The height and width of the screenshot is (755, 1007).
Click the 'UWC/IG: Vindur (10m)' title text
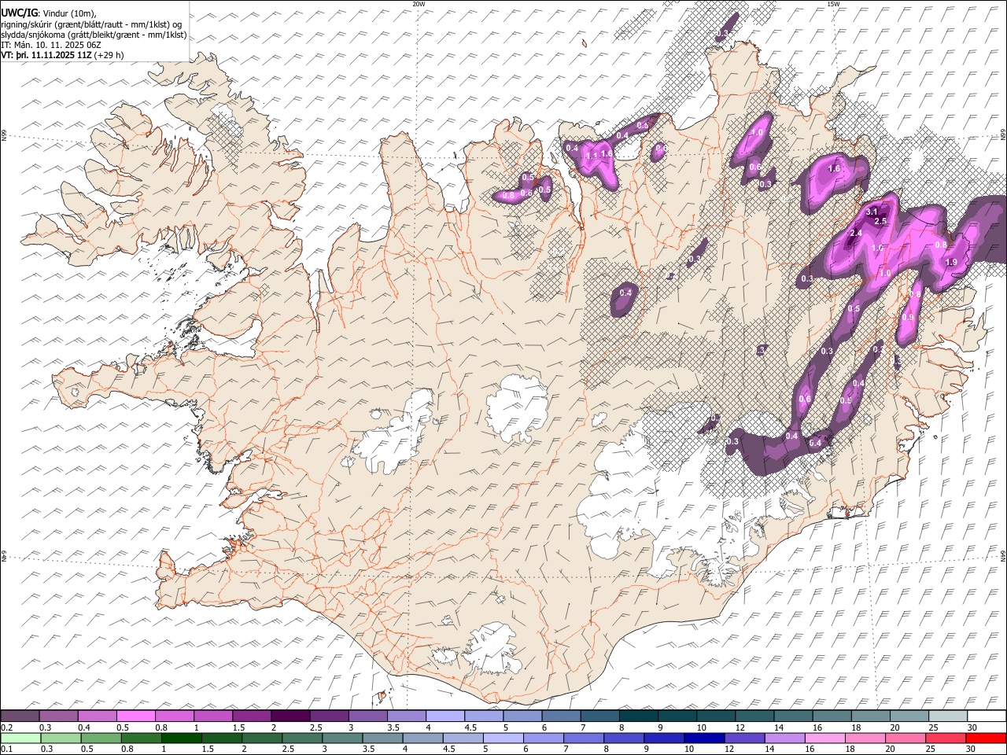click(x=49, y=13)
